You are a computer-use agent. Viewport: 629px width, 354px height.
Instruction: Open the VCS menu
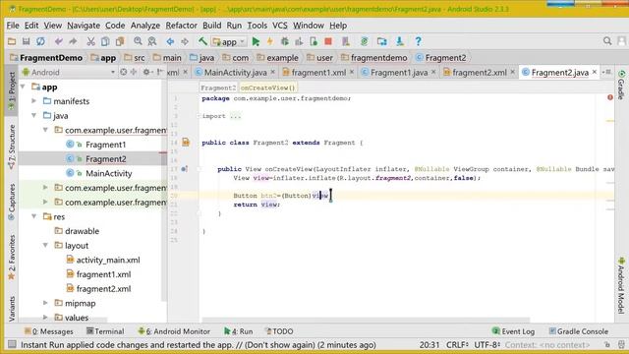pos(280,26)
